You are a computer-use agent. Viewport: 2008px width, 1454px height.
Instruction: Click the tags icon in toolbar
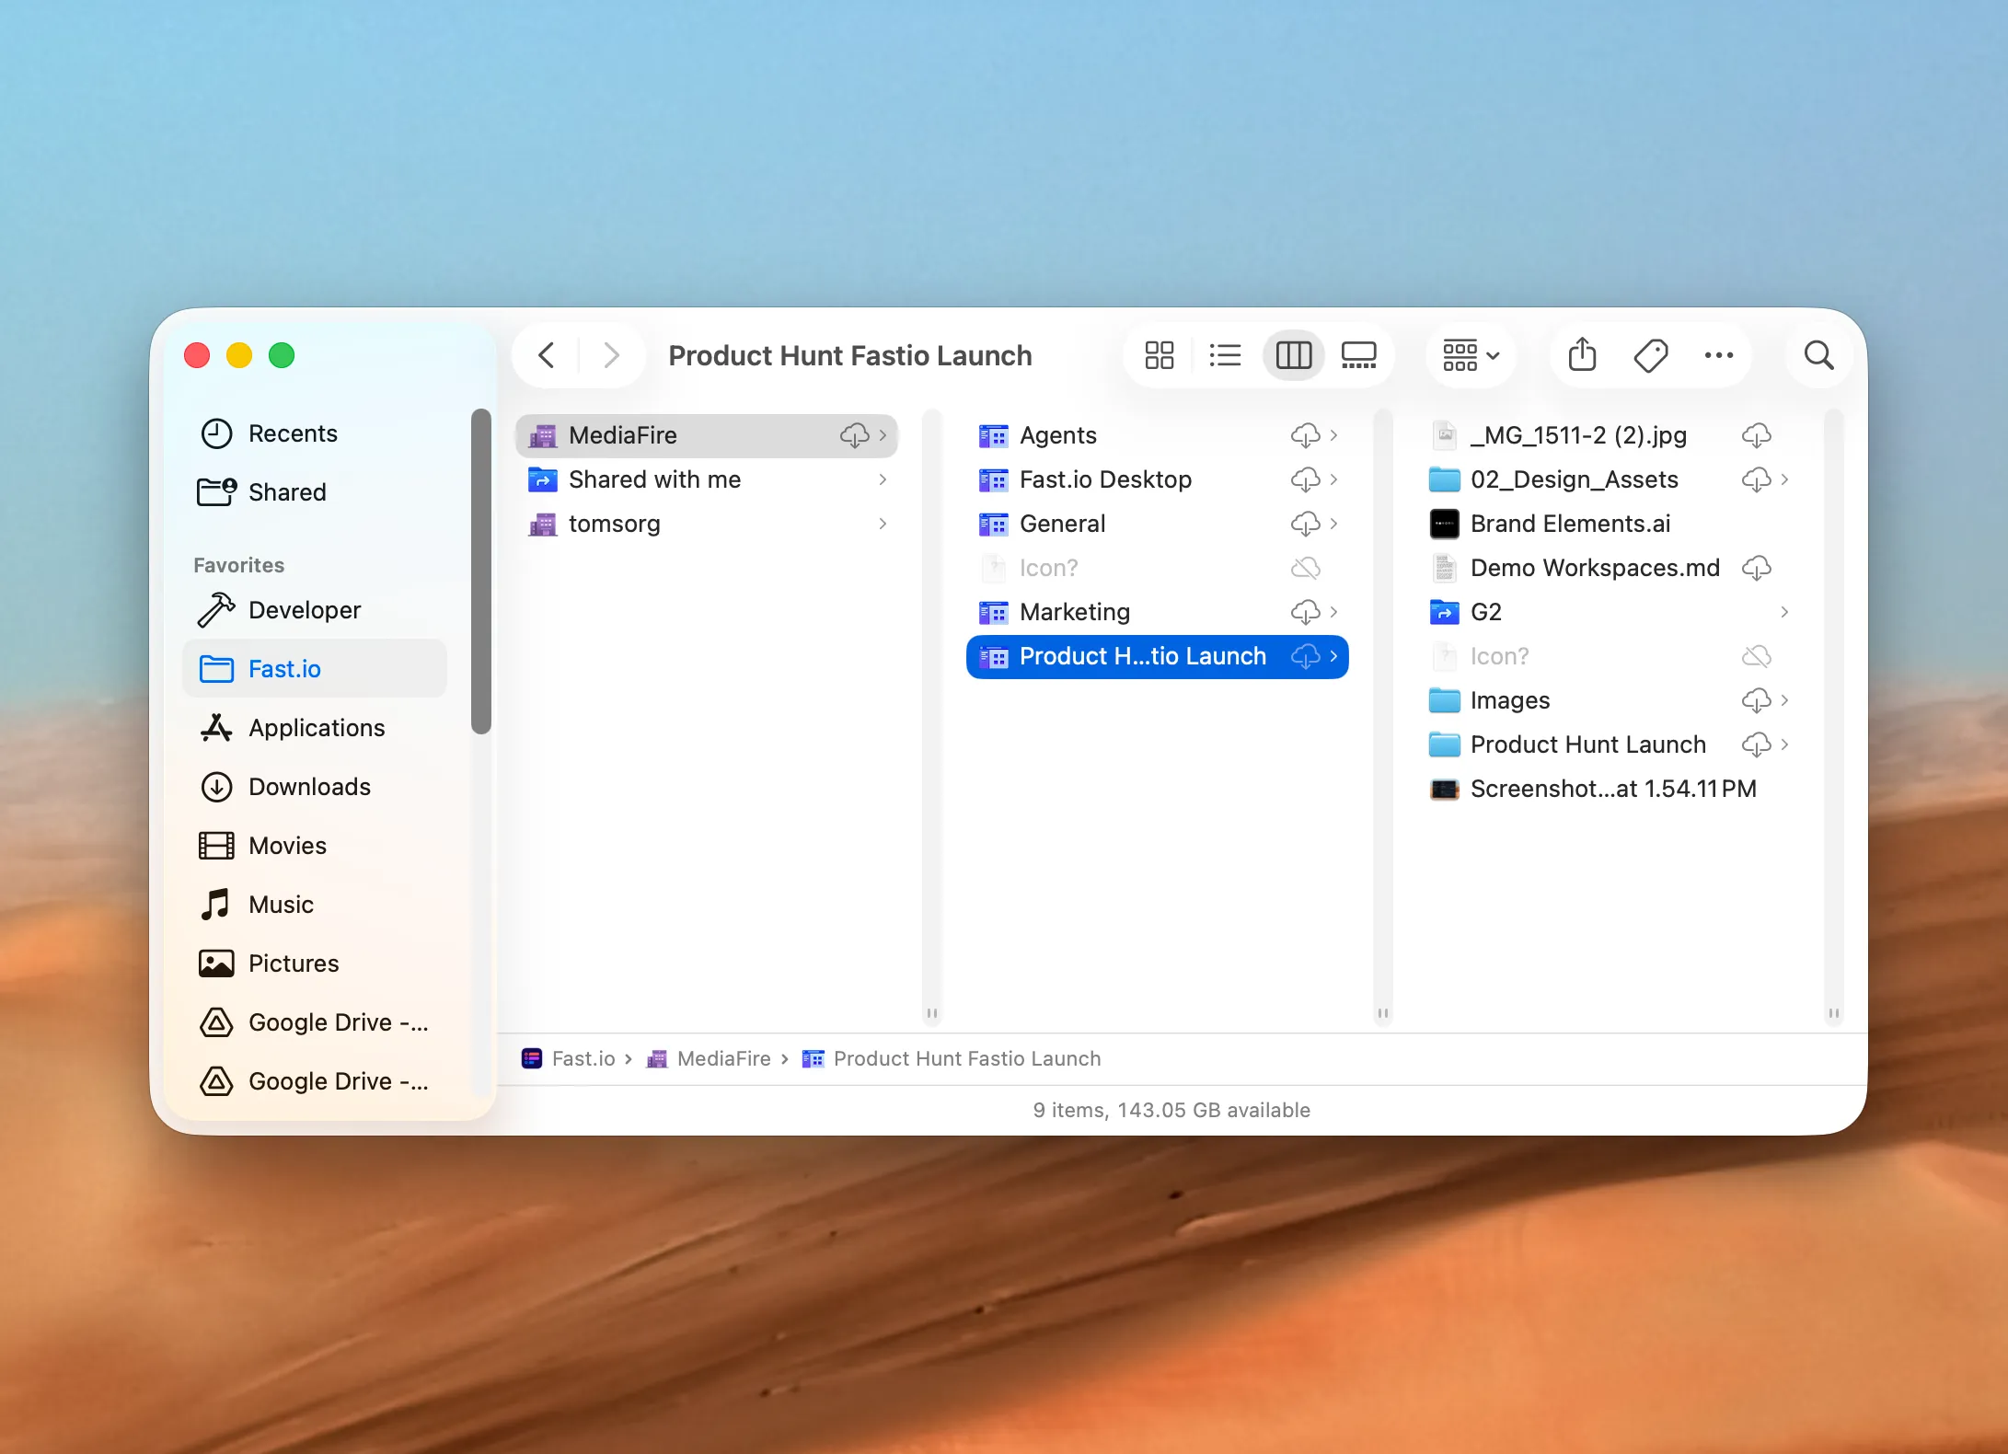pos(1650,355)
